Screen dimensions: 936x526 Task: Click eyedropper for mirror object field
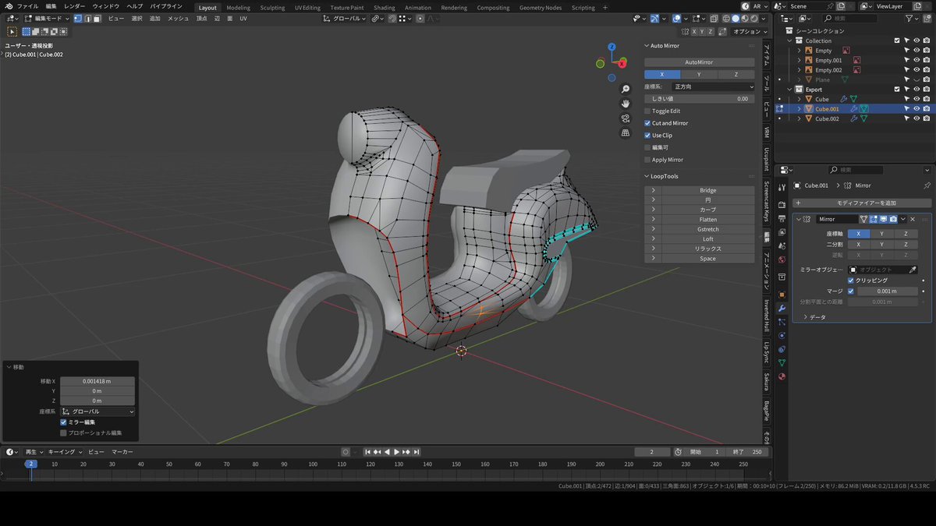[x=913, y=270]
